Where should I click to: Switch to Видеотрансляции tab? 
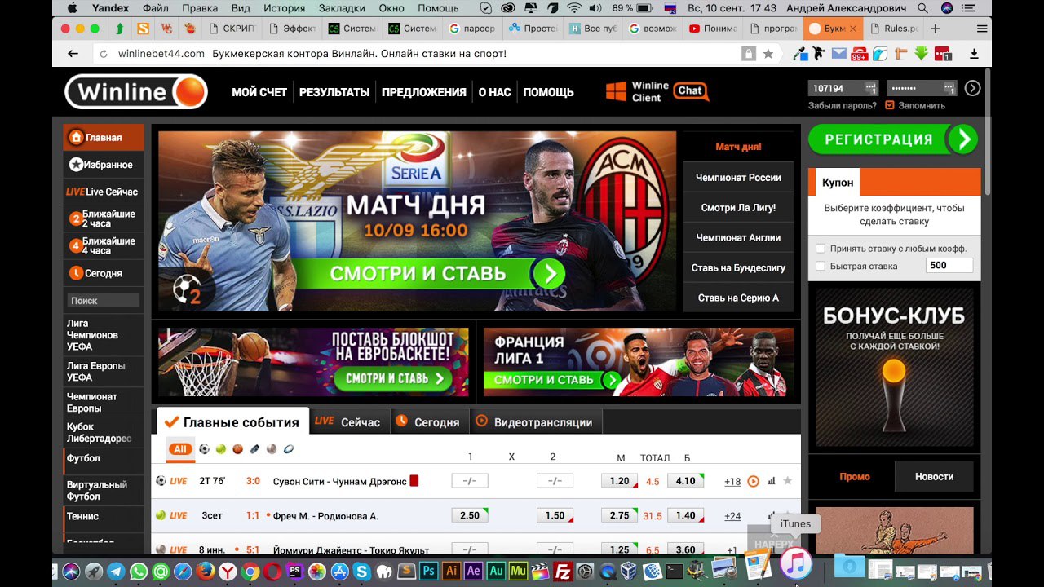click(535, 422)
